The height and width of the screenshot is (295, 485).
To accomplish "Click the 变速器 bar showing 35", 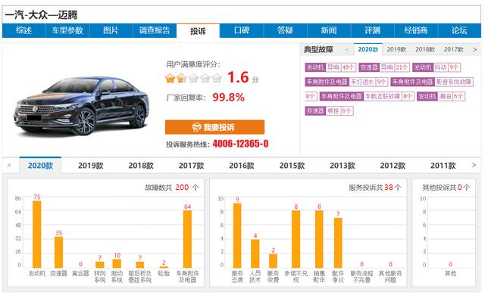I will [59, 252].
